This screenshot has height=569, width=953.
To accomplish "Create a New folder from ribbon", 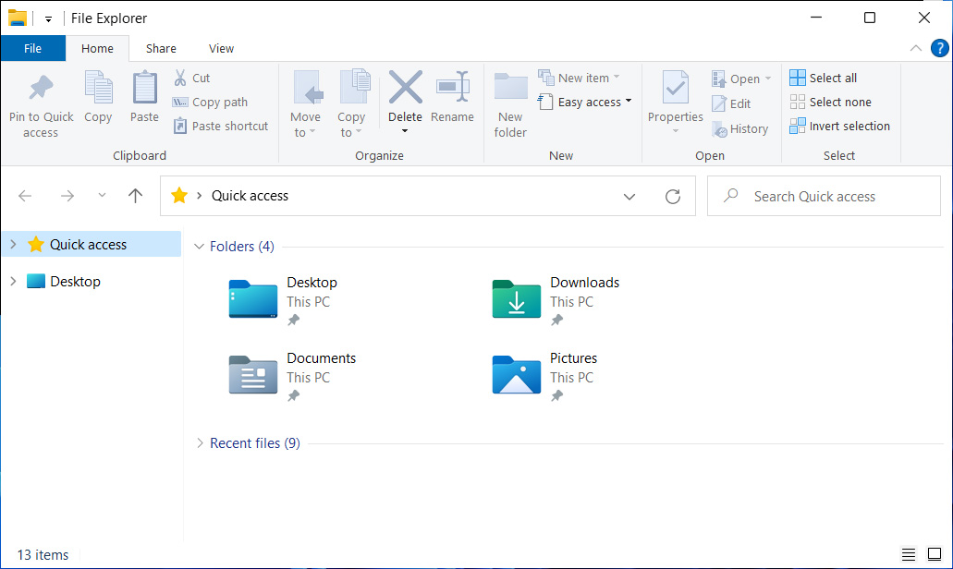I will [510, 104].
